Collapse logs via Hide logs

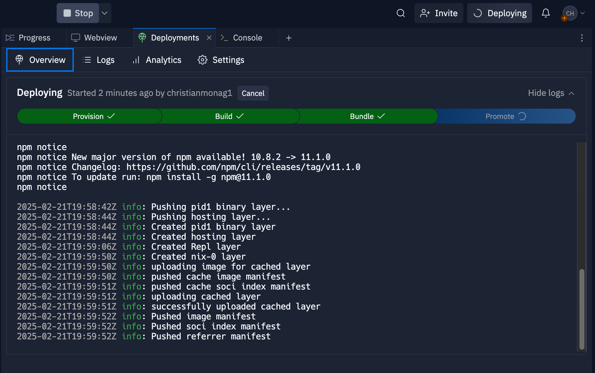pyautogui.click(x=551, y=93)
